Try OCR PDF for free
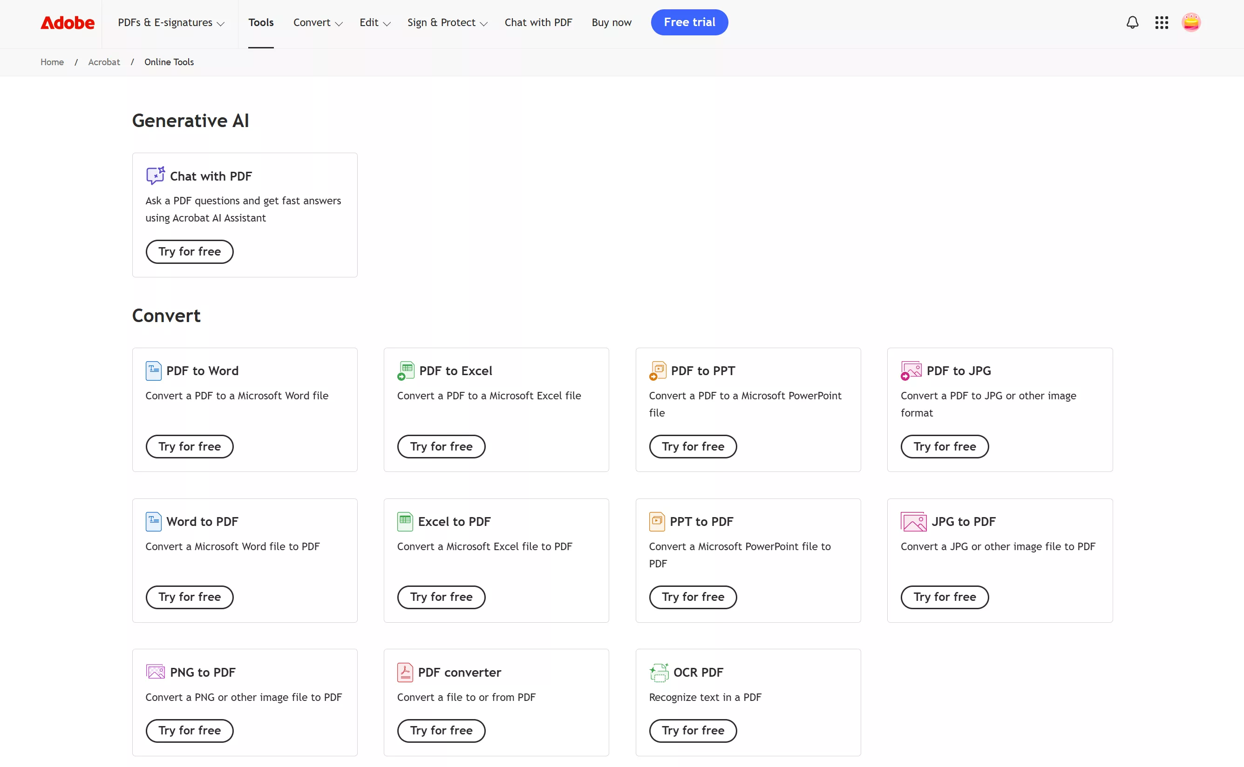 (x=693, y=731)
